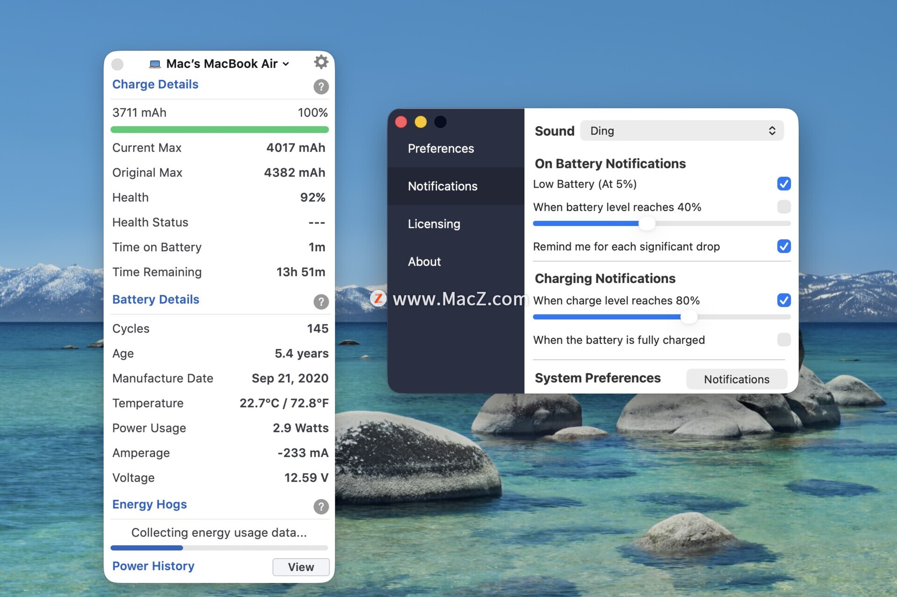Enable battery level reaches 40% checkbox
This screenshot has width=897, height=597.
(783, 206)
